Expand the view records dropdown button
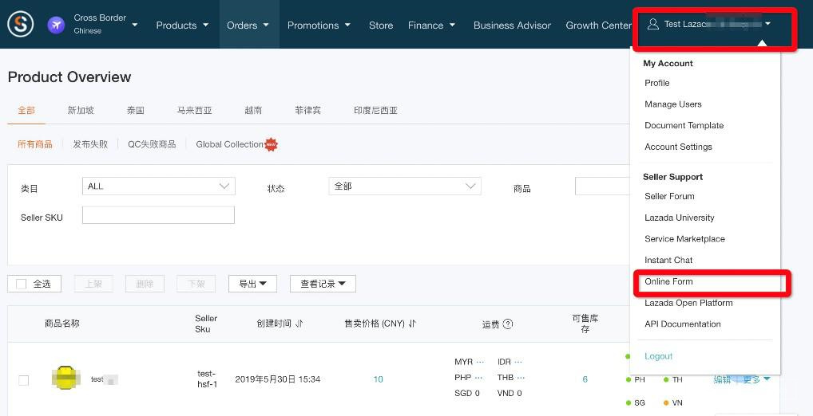 click(323, 284)
